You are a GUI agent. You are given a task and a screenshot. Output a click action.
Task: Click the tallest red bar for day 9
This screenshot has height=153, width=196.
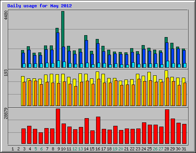58,126
